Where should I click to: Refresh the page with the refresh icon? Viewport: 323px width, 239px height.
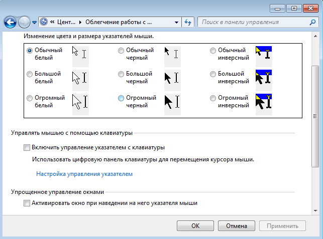click(x=188, y=22)
